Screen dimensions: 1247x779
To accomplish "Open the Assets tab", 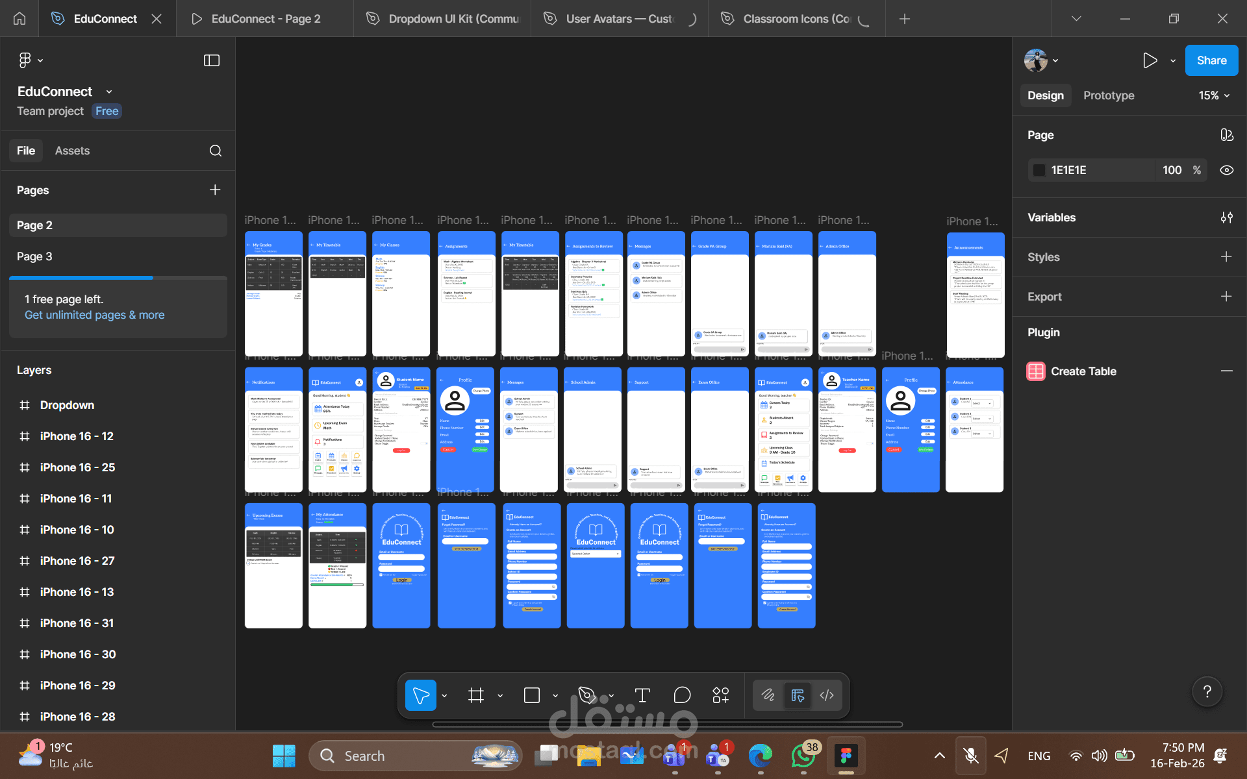I will point(72,151).
